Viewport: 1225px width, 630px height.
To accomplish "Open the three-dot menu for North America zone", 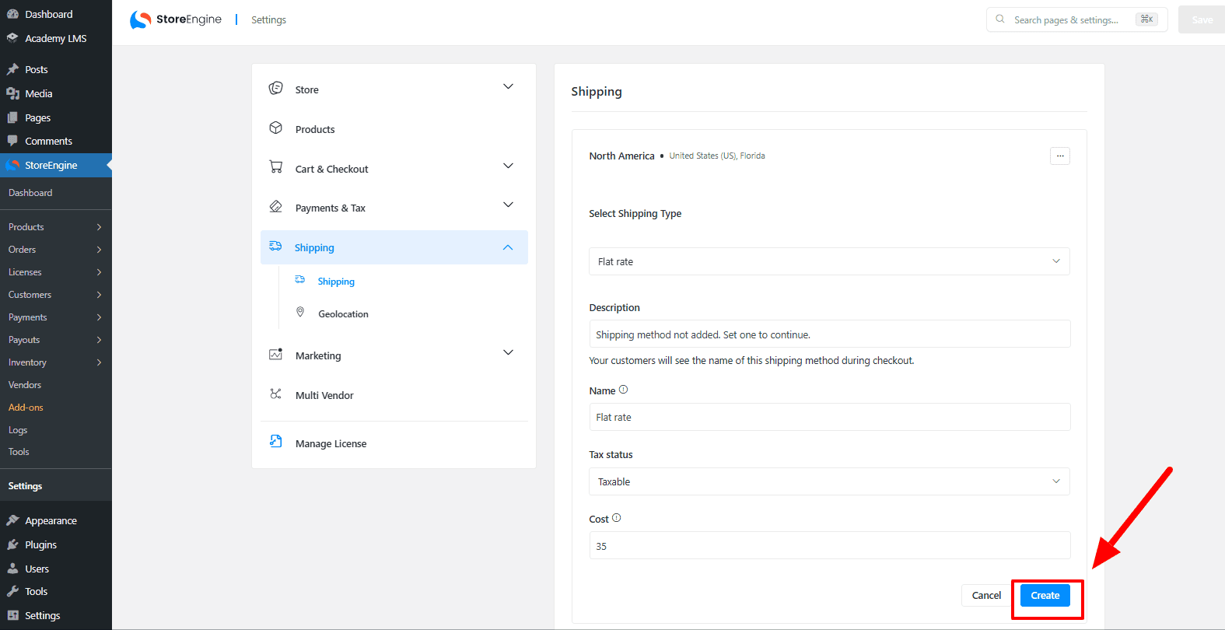I will (1059, 156).
